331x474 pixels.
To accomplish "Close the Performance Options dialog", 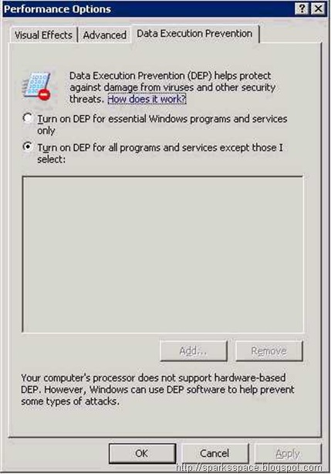I will point(319,8).
